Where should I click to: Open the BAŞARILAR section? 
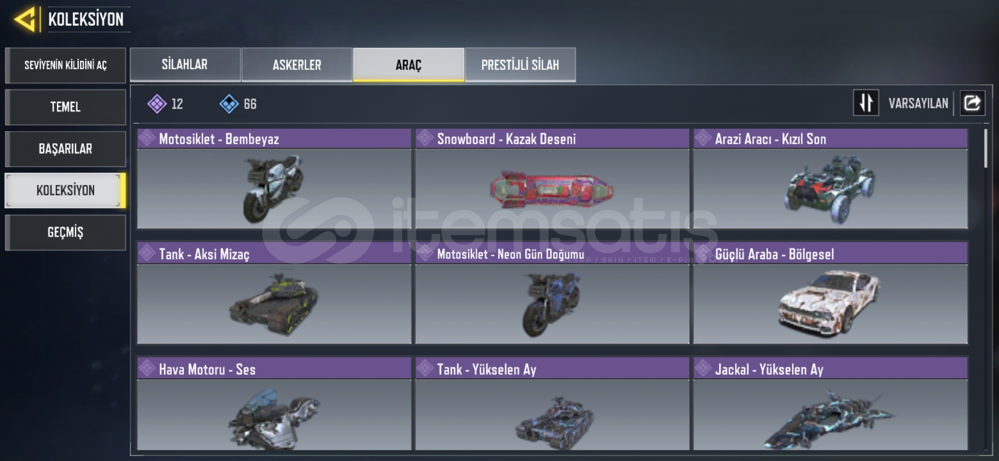65,149
